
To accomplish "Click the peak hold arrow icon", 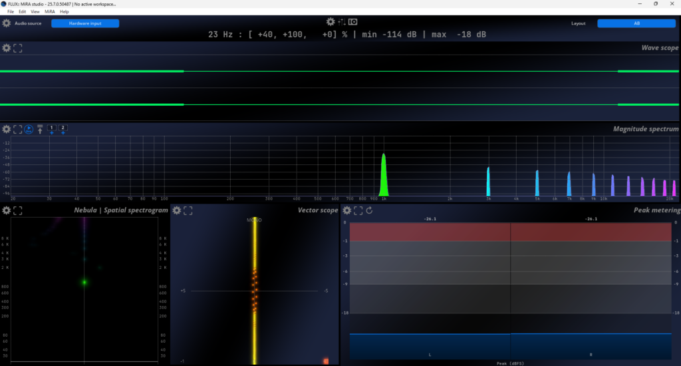I will [40, 129].
